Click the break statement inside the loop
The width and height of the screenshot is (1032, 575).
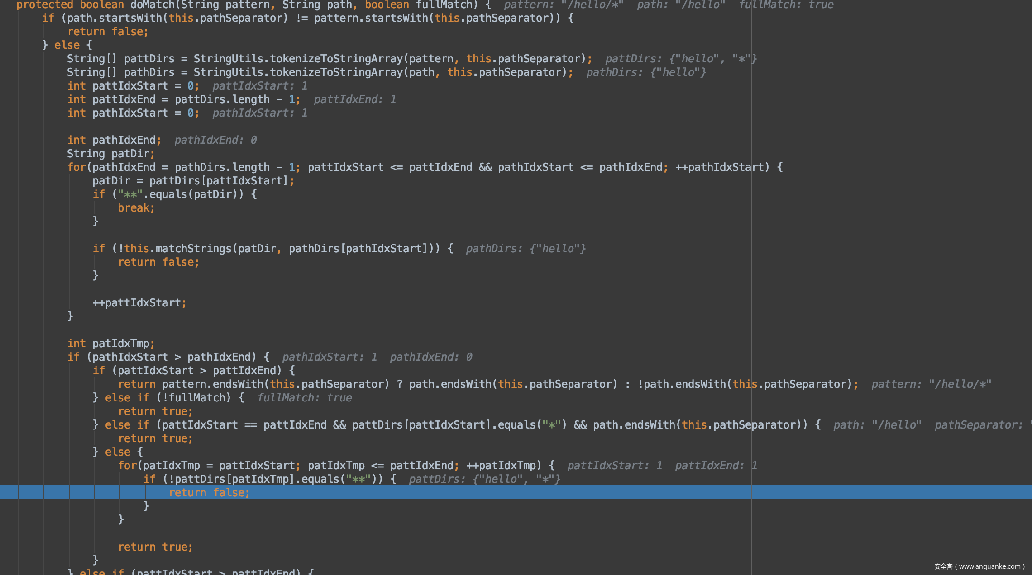tap(136, 208)
